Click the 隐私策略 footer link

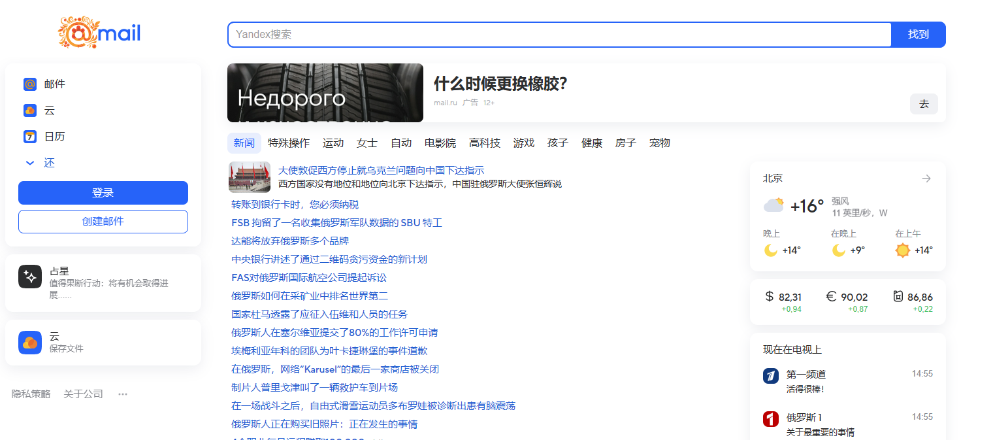pyautogui.click(x=31, y=394)
